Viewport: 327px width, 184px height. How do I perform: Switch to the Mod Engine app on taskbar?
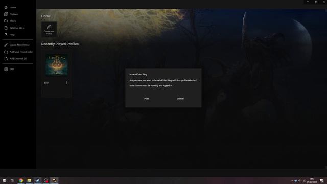pyautogui.click(x=54, y=180)
